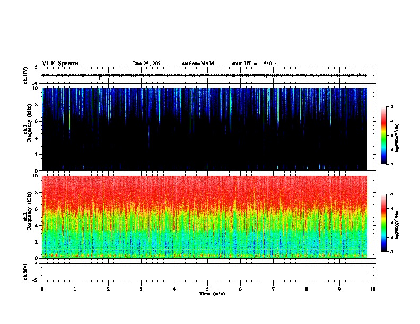
Task: Click "ch.1 Frequency (kHz)" axis label
Action: [27, 123]
